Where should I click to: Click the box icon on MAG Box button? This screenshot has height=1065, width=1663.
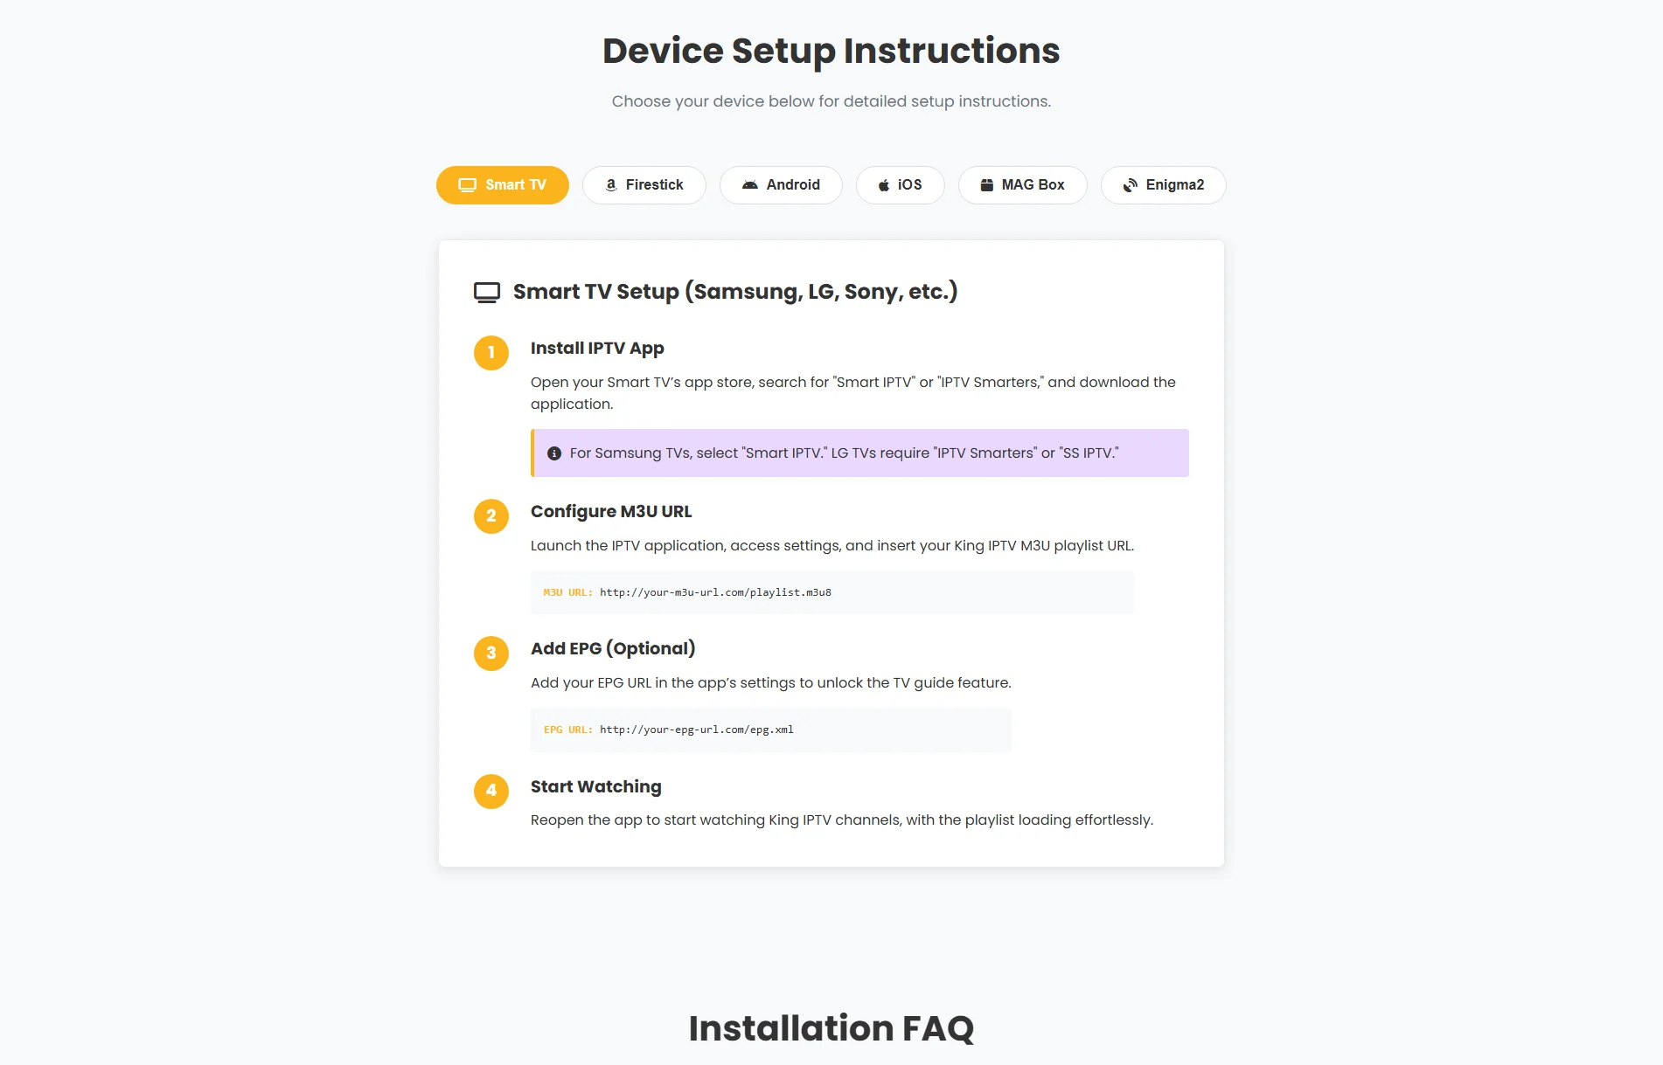986,184
